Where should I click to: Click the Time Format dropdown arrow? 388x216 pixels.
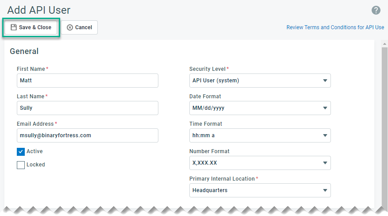point(325,135)
